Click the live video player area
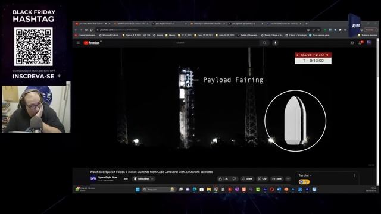 tap(224, 107)
